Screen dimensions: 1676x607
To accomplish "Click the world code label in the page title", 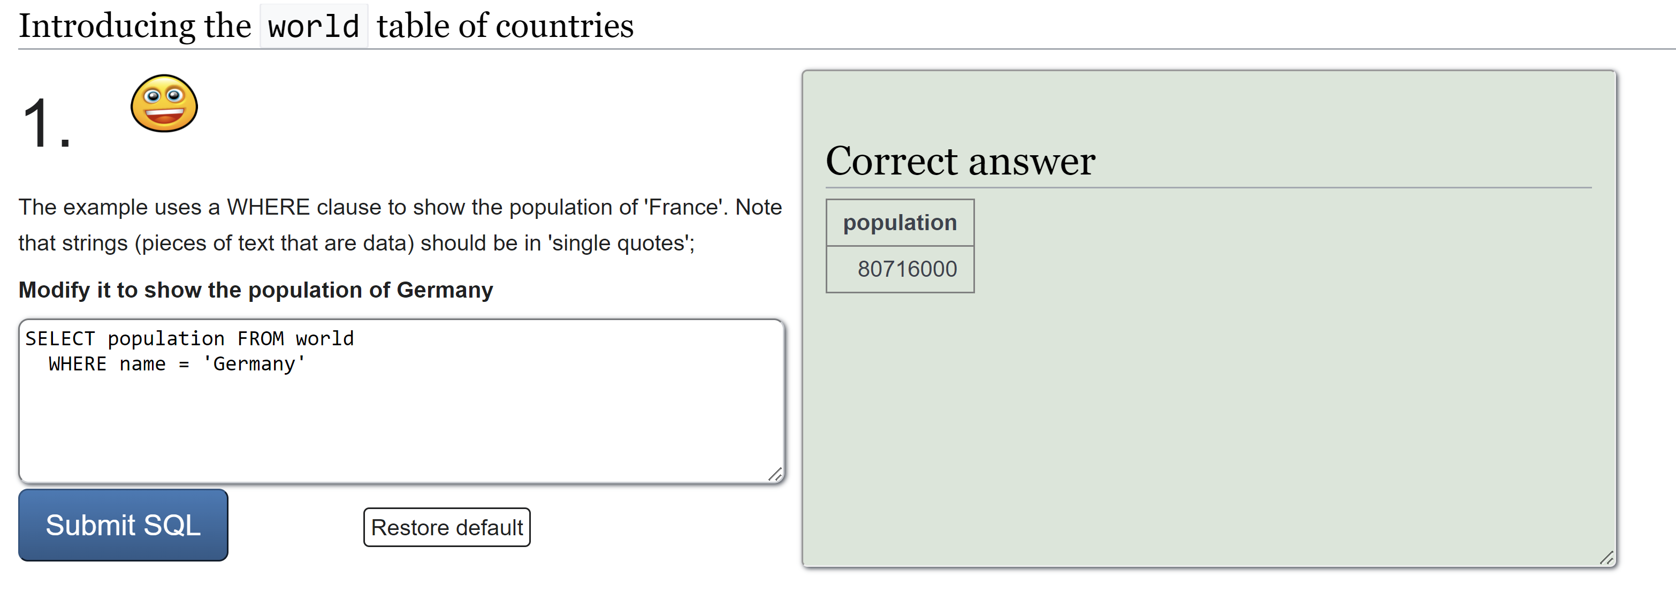I will click(314, 27).
